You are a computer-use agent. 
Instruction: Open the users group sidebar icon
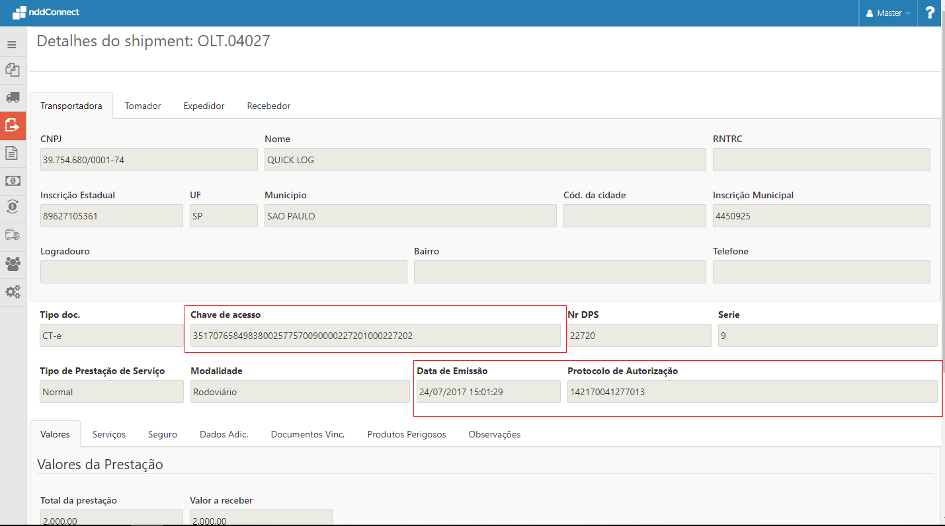coord(12,263)
